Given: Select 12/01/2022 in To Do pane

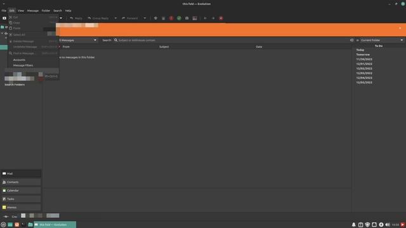Looking at the screenshot, I should coord(364,64).
